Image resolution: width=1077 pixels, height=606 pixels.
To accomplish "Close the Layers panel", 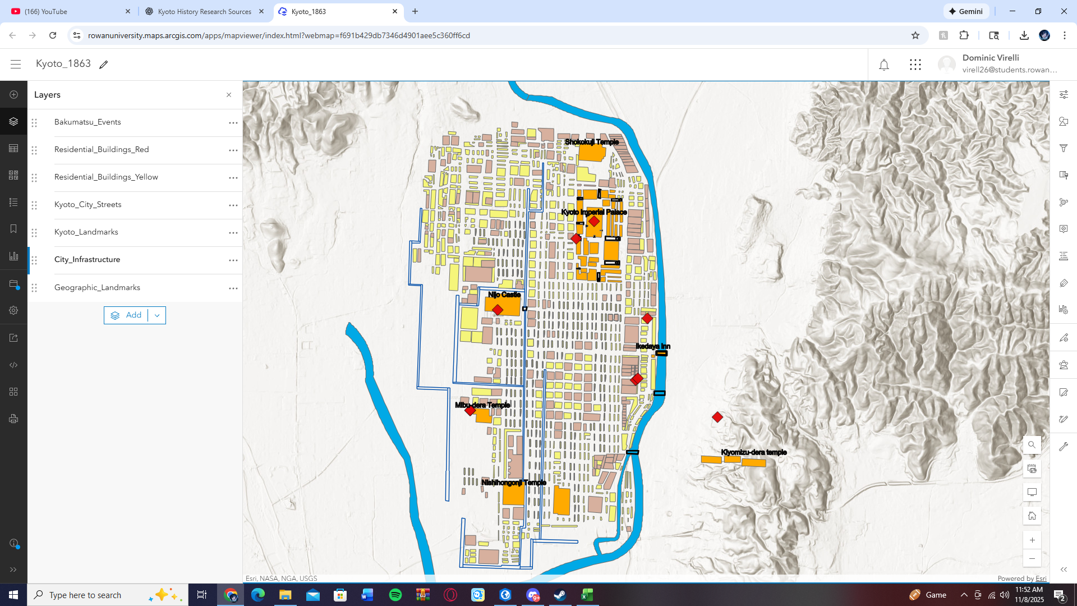I will (229, 95).
